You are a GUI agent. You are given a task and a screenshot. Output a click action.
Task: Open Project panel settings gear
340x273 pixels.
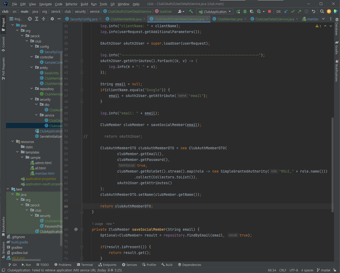coord(52,19)
